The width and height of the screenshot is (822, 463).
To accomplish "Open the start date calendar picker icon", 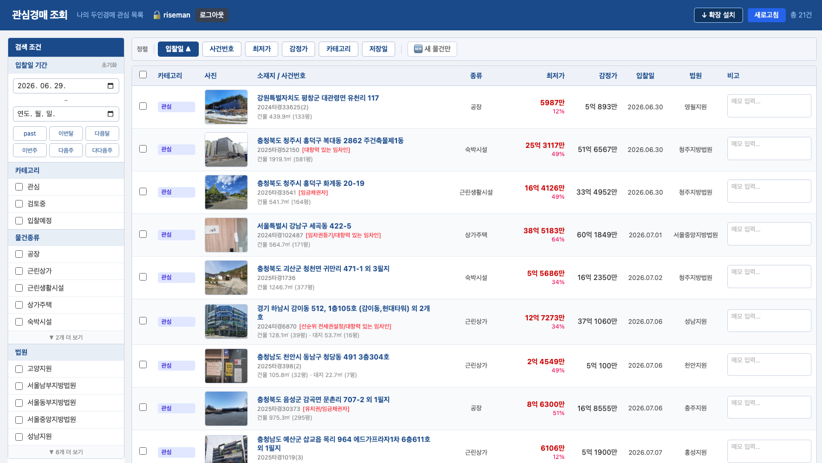I will (x=110, y=86).
